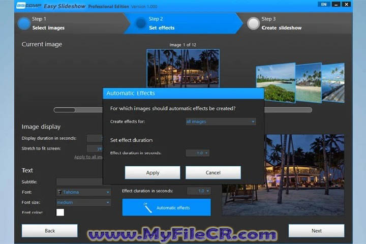Open the Create effects for dropdown
This screenshot has width=366, height=244.
[221, 121]
